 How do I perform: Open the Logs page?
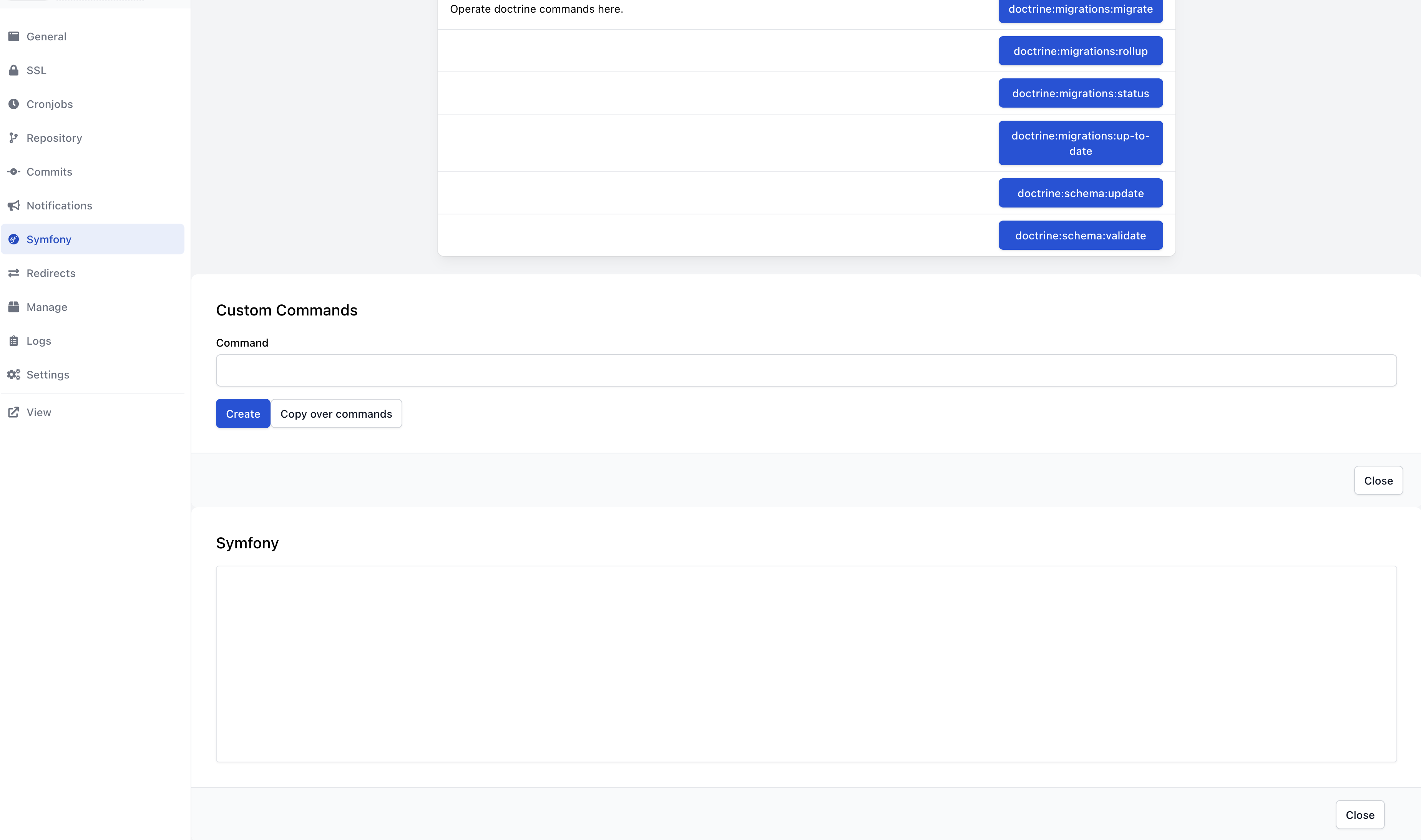tap(92, 341)
